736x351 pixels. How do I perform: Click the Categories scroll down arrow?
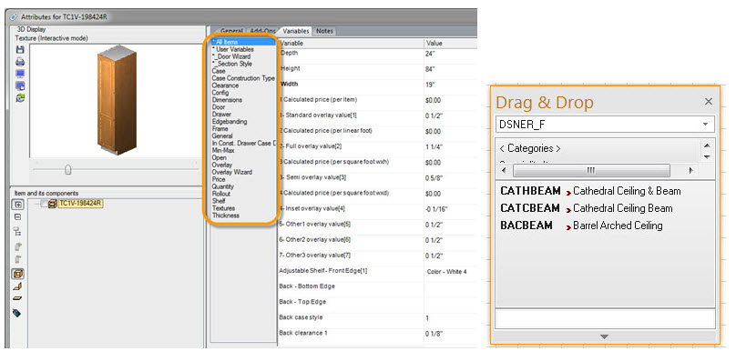coord(708,156)
